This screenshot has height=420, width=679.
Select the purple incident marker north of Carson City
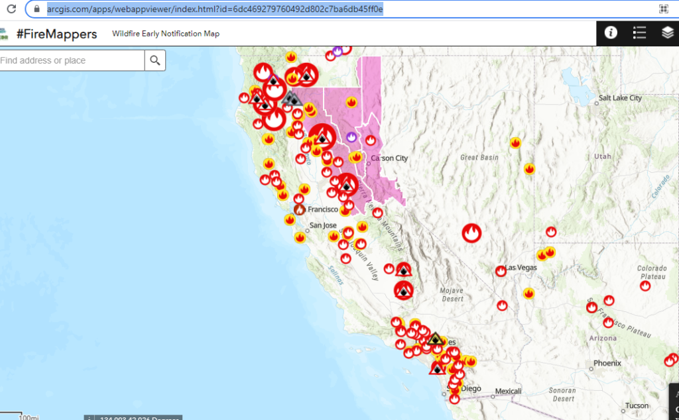coord(350,136)
